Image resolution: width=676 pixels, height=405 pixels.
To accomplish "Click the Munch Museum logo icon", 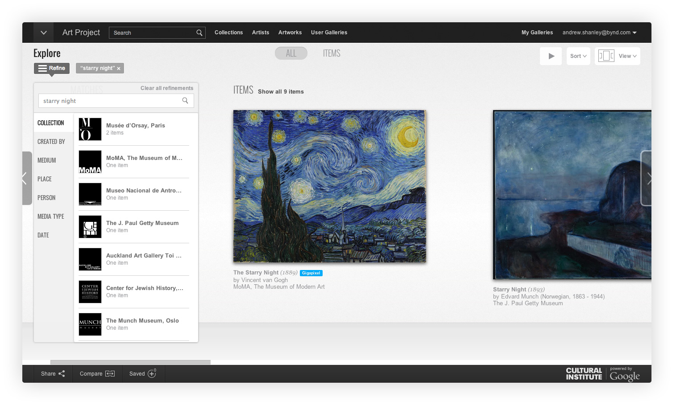I will tap(90, 324).
